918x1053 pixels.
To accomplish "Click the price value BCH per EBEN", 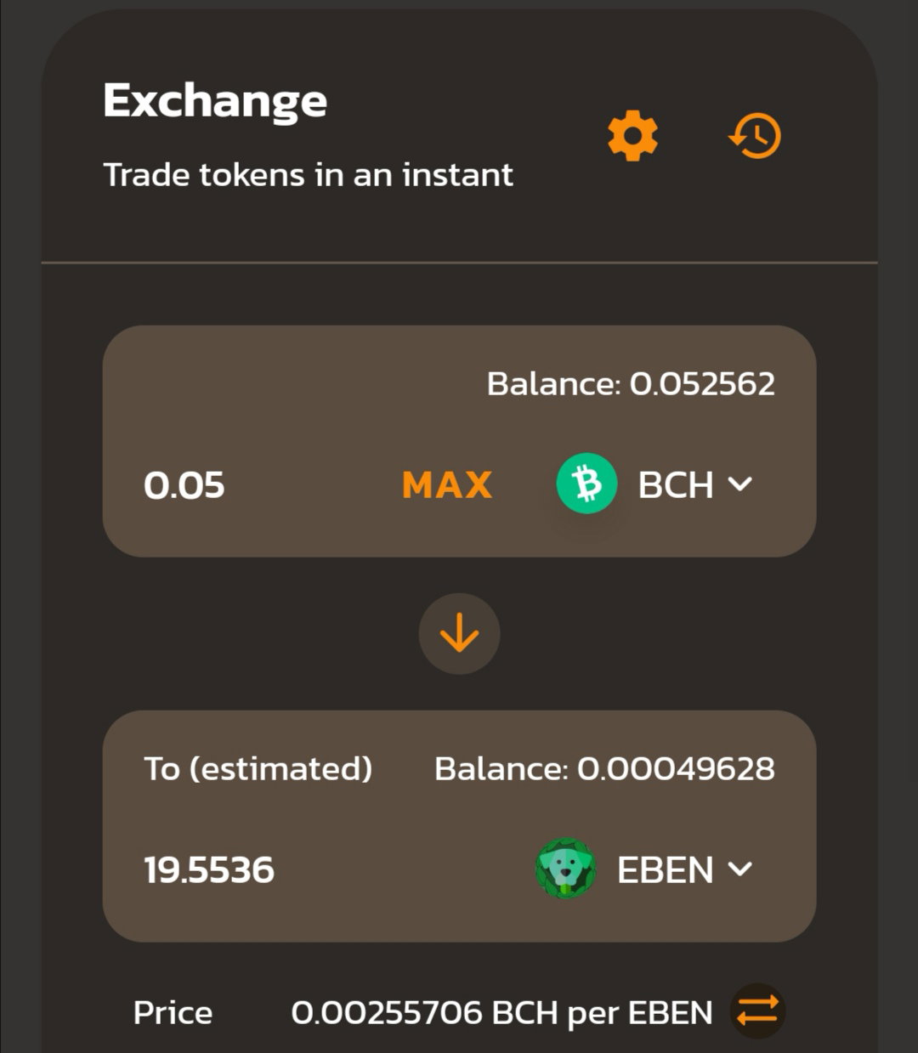I will tap(501, 1012).
